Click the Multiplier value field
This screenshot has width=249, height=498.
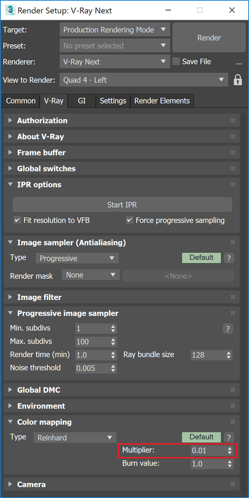(x=209, y=451)
